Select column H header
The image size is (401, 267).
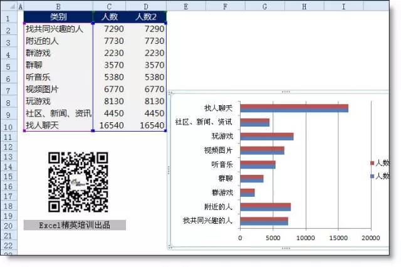304,6
